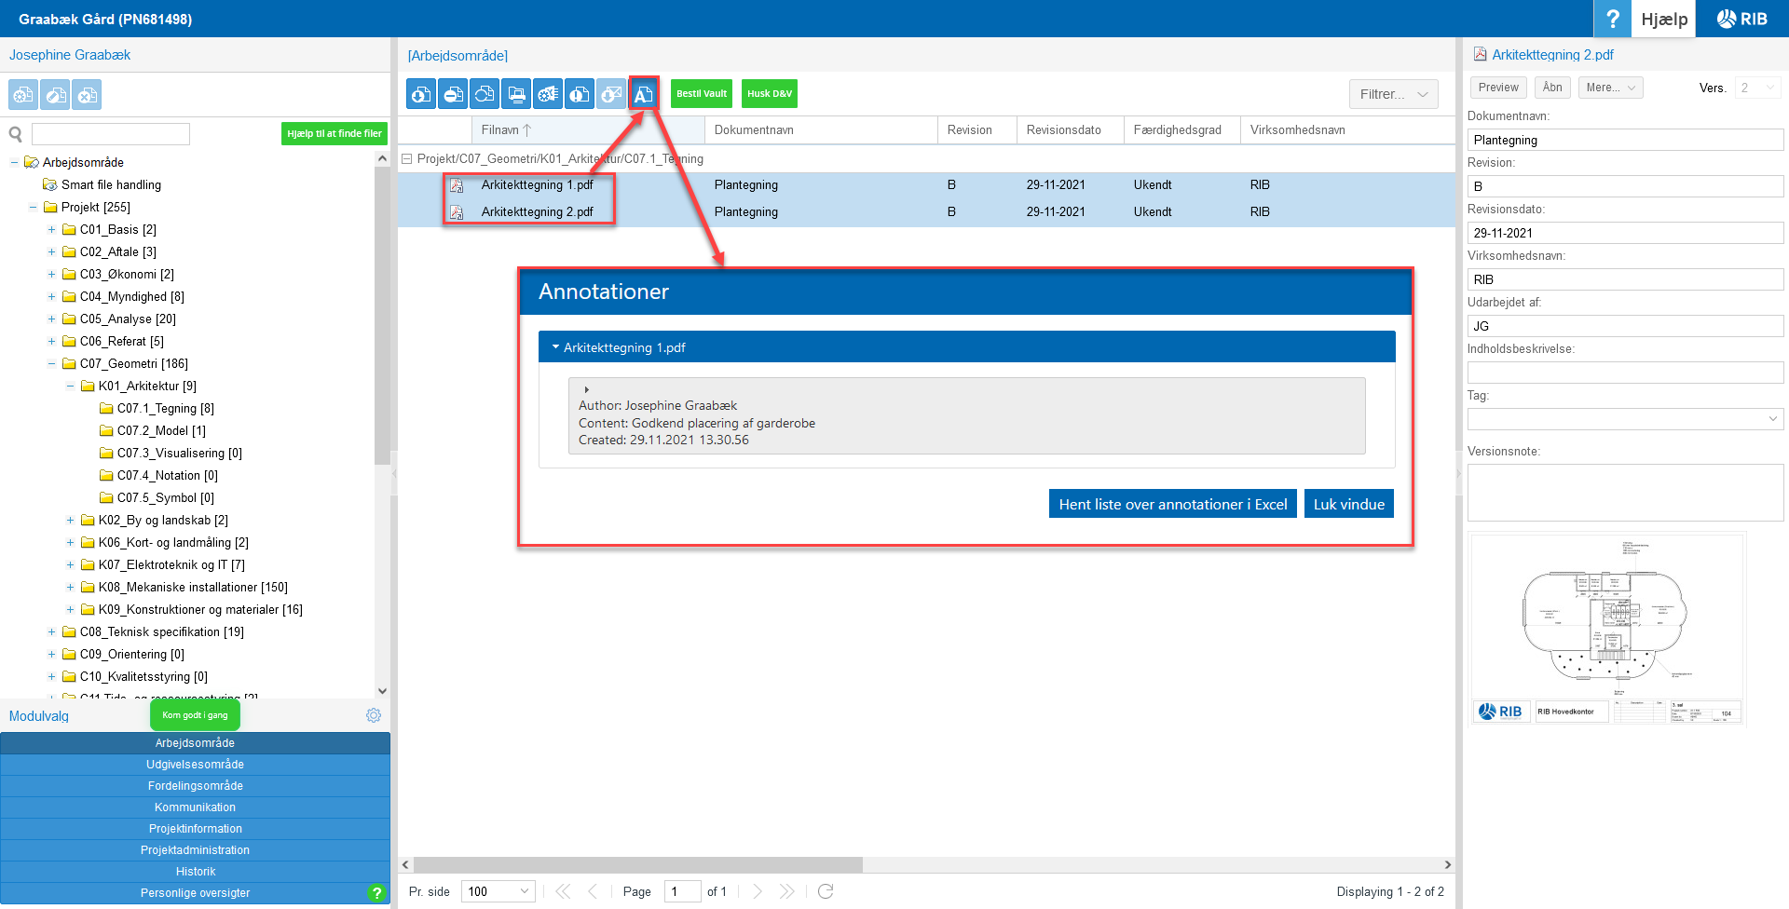Click the Hjælp question mark icon

(1612, 19)
